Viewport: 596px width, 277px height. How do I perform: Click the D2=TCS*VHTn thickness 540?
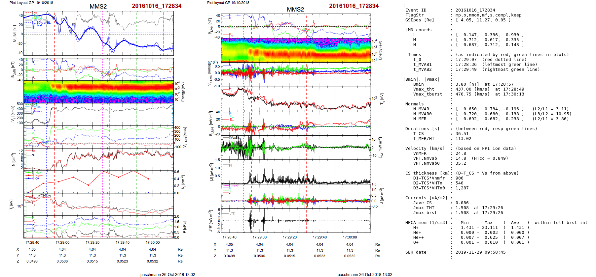coord(459,183)
